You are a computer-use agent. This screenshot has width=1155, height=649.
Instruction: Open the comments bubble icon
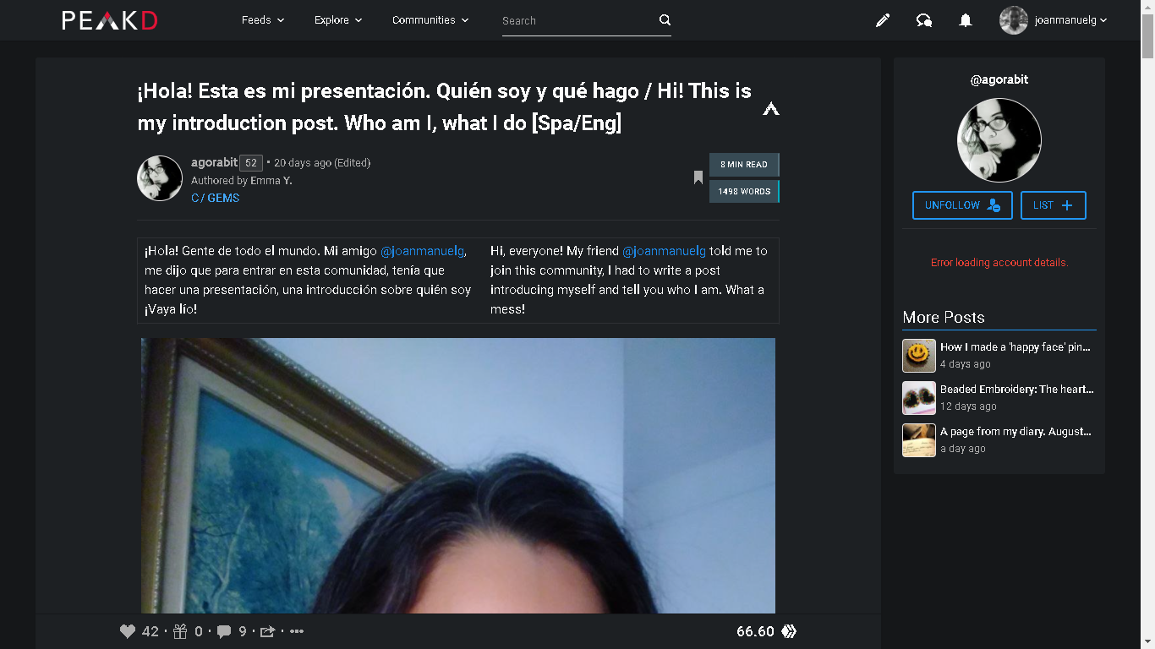[x=224, y=631]
